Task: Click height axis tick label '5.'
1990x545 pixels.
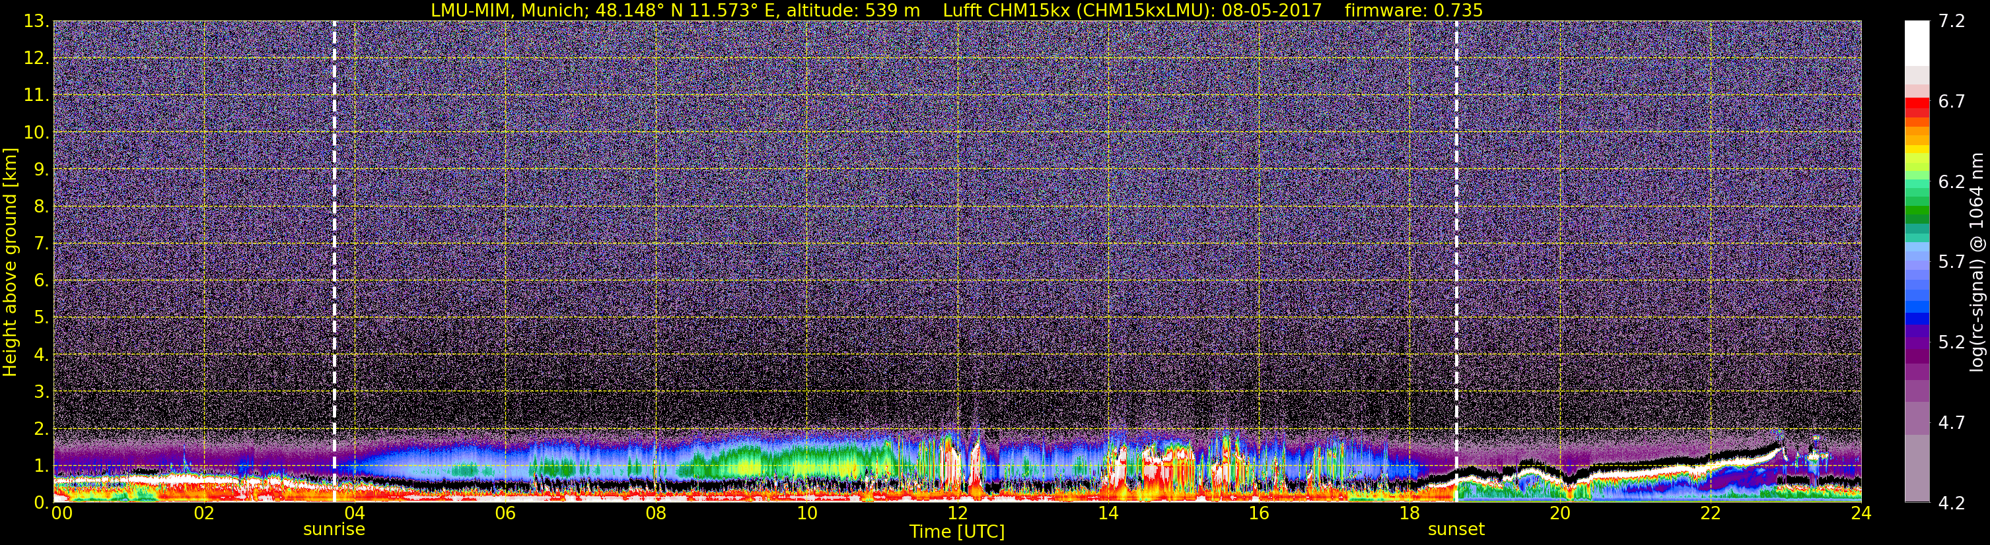Action: pos(42,318)
